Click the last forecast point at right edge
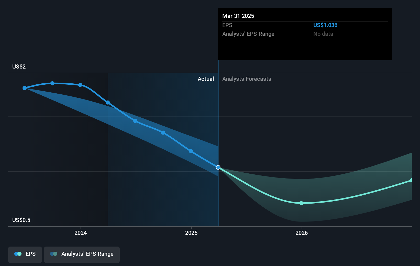 point(411,180)
